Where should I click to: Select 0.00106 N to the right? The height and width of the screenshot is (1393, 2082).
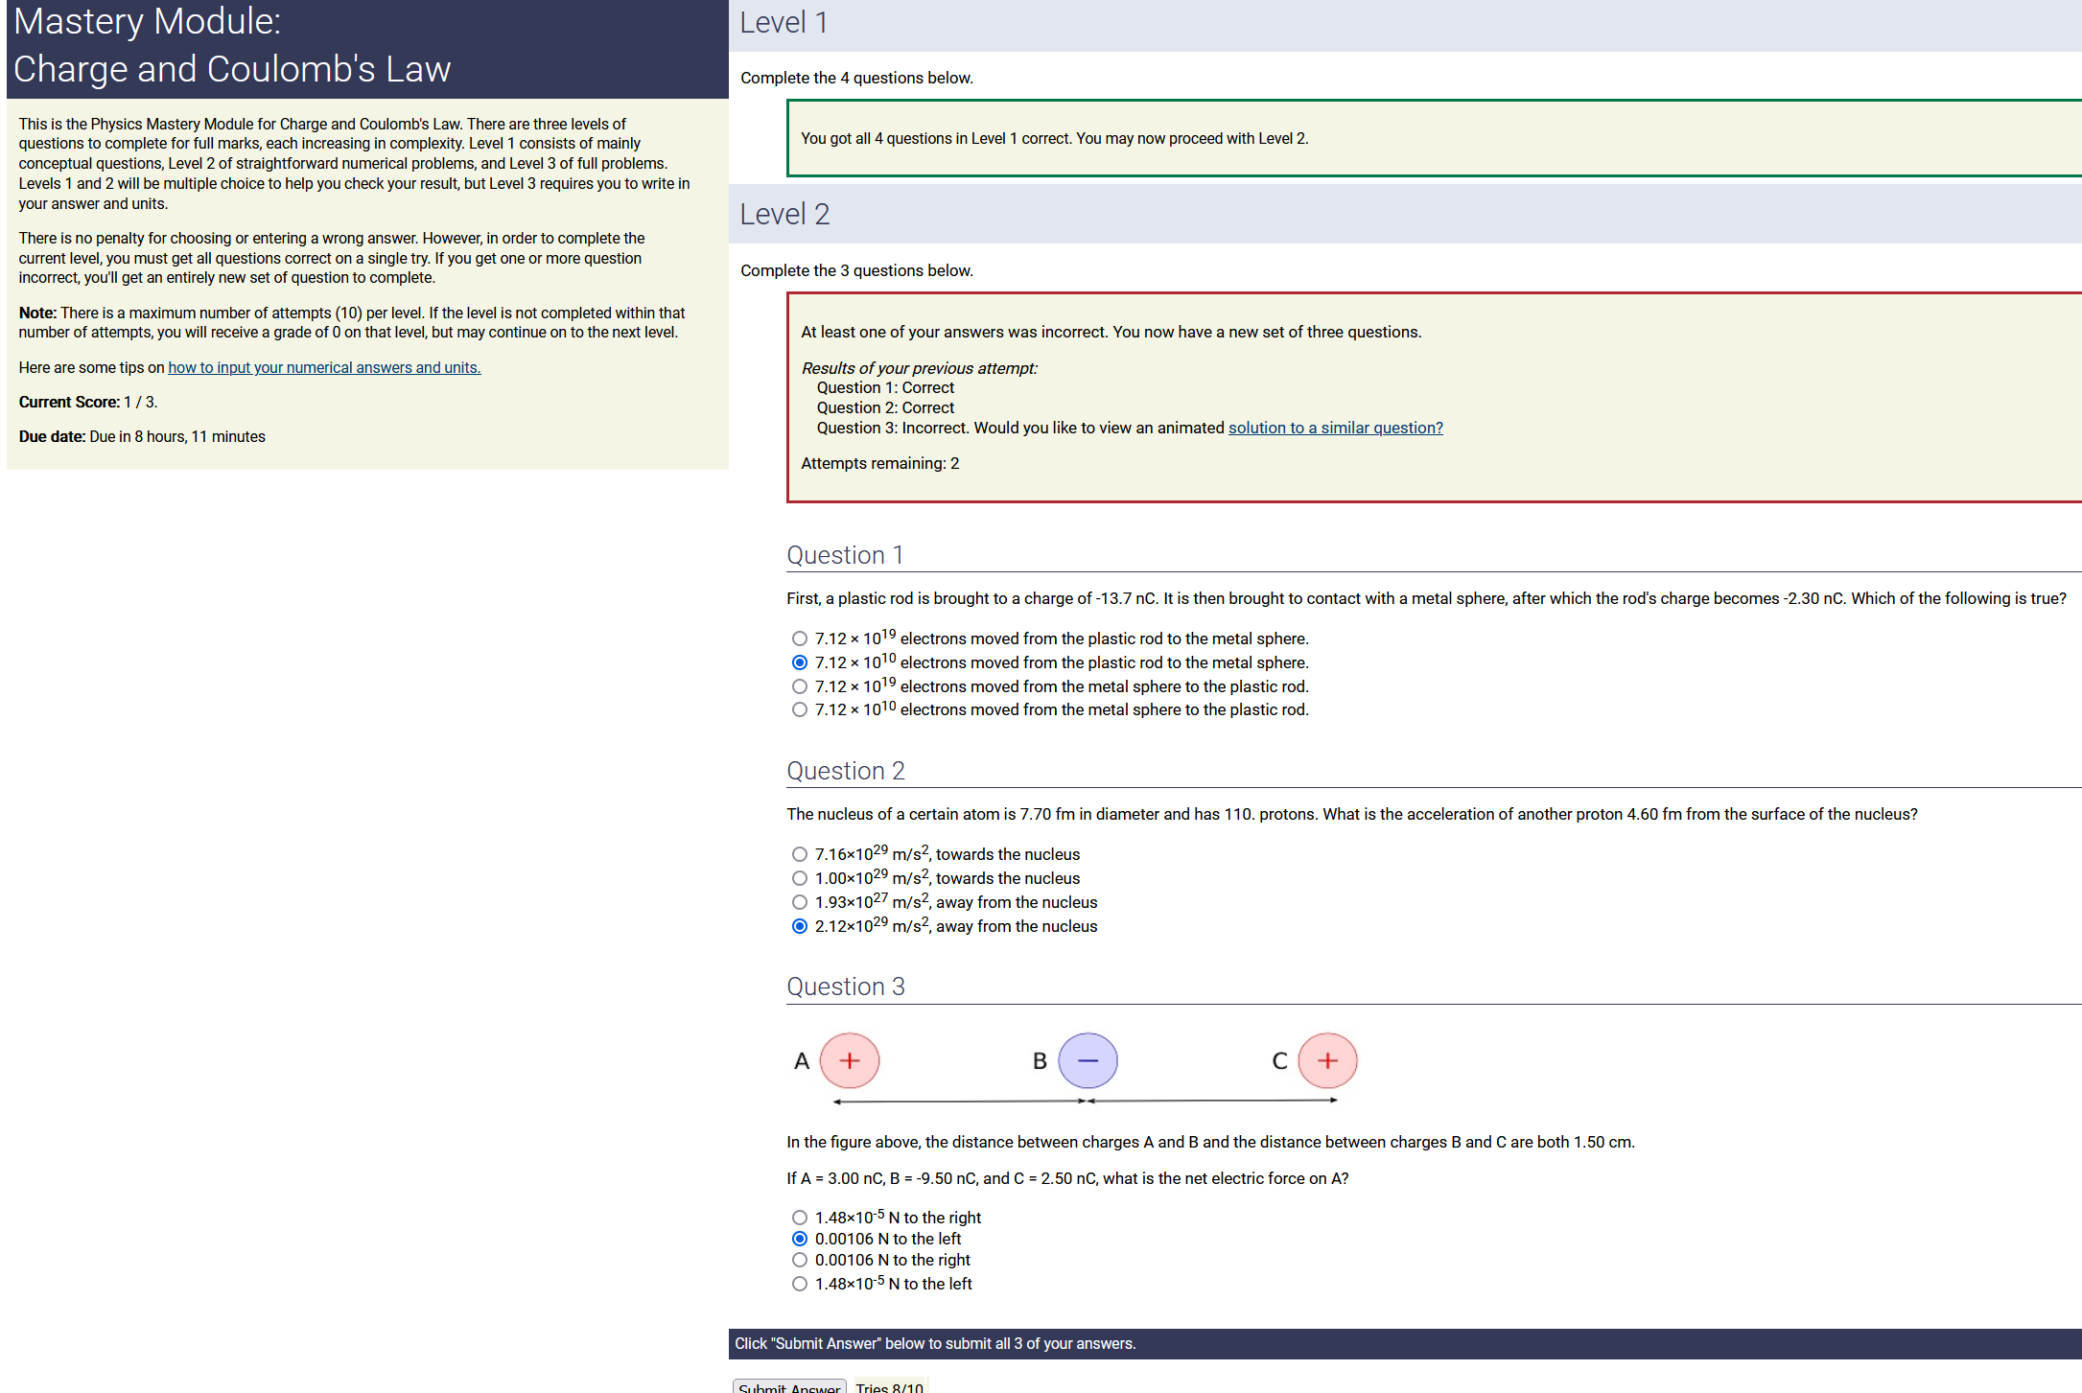[799, 1260]
